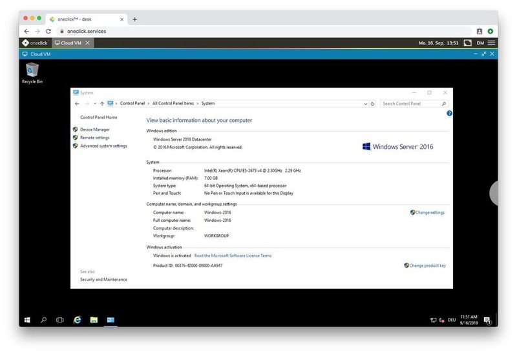Open Advanced system settings link
Screen dimensions: 517x354
[x=103, y=146]
